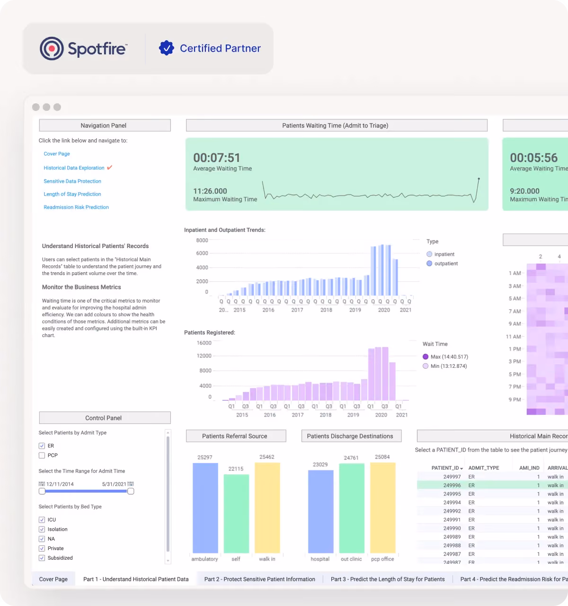
Task: Toggle the Private bed type checkbox
Action: [x=42, y=548]
